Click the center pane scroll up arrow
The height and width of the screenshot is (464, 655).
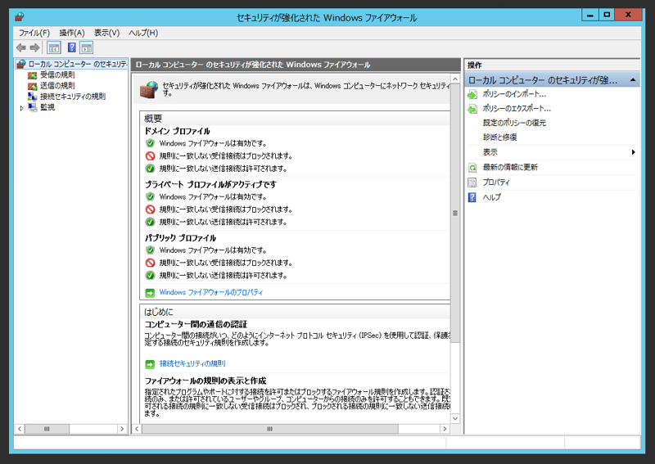455,79
